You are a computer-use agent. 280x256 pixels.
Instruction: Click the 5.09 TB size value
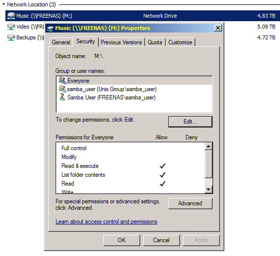[x=266, y=27]
